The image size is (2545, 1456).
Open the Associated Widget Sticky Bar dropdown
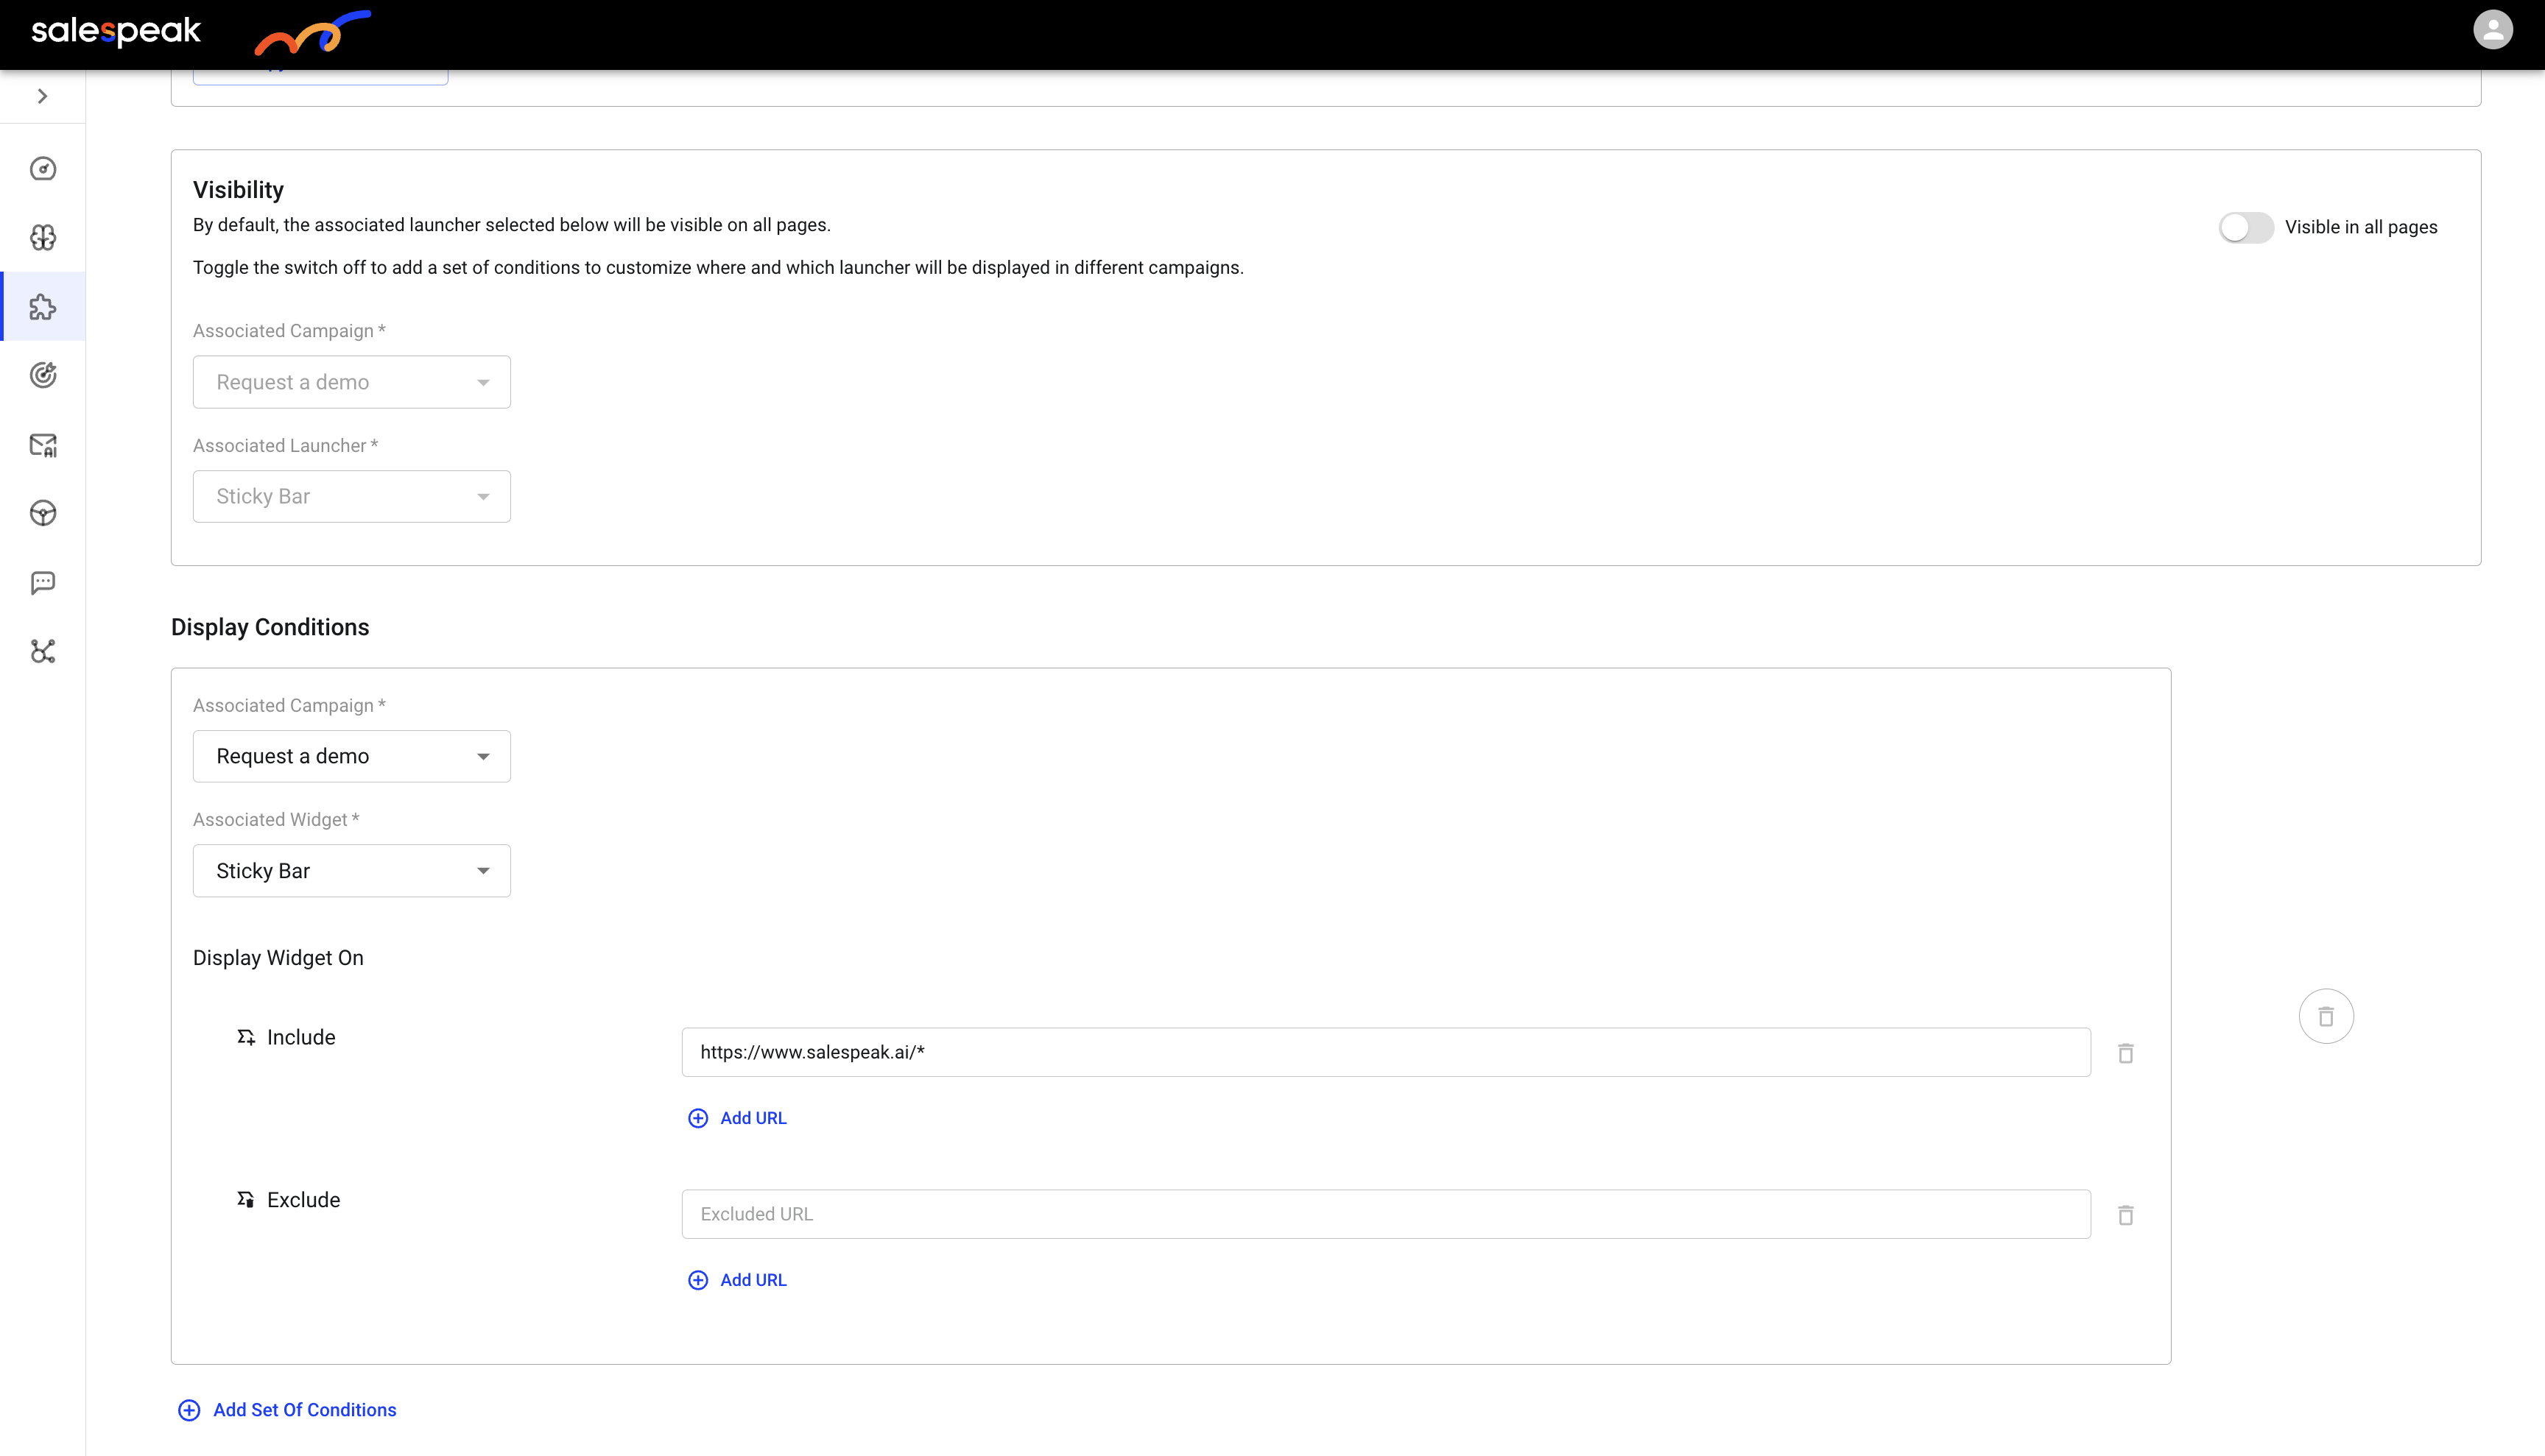point(351,871)
